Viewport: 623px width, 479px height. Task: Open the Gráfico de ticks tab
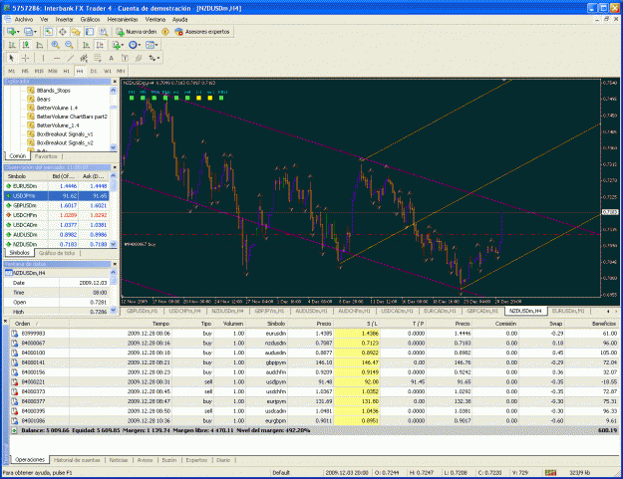tap(57, 253)
